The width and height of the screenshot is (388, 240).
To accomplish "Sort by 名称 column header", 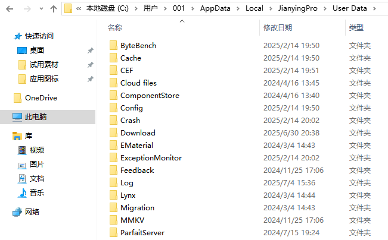I will pyautogui.click(x=115, y=28).
